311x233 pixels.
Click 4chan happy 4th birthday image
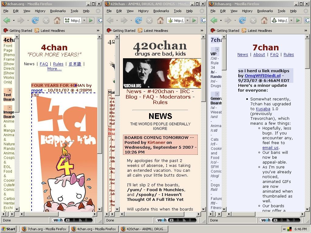tap(64, 153)
